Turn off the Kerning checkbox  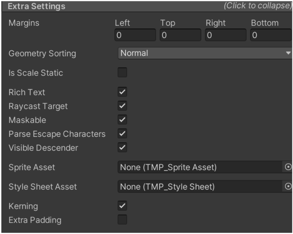coord(122,206)
